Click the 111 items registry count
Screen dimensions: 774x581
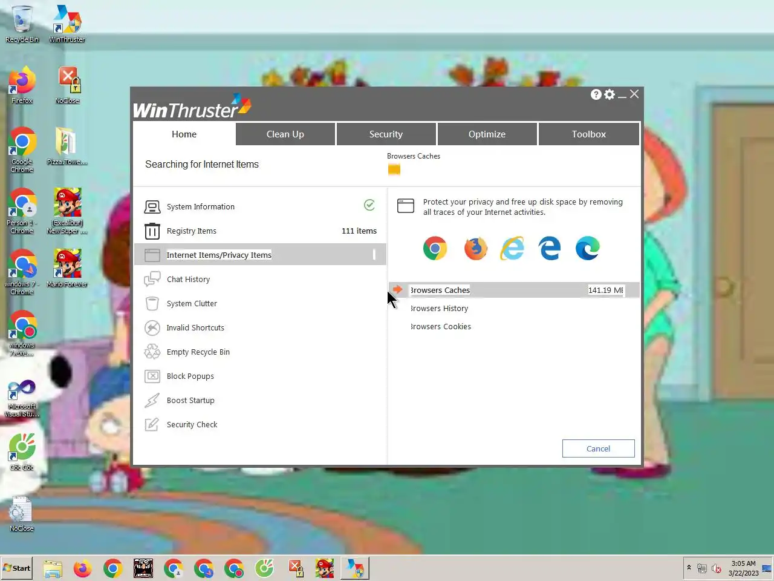pos(359,231)
